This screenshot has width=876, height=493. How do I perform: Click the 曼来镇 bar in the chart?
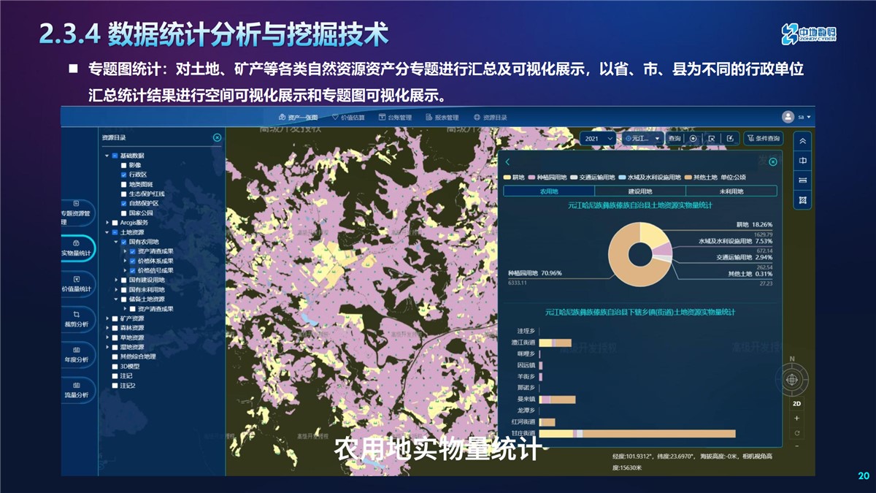point(557,400)
